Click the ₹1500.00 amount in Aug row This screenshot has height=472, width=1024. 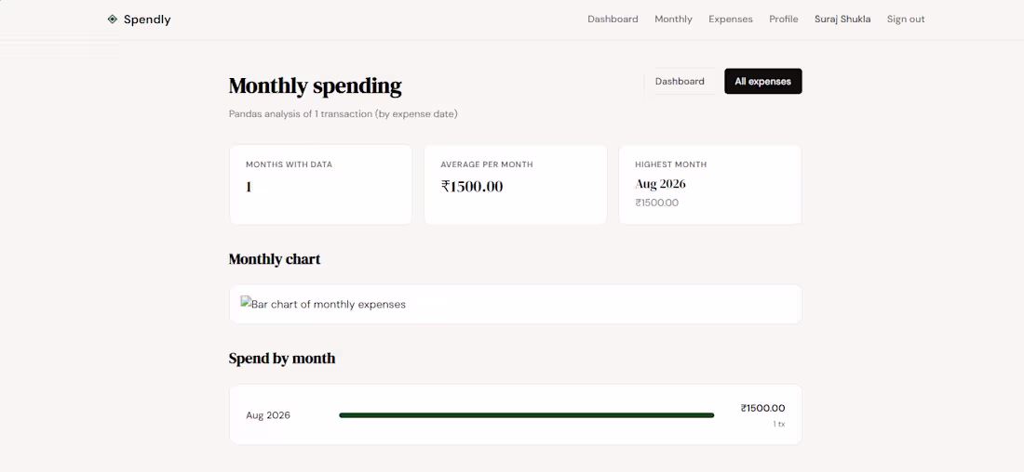point(762,408)
